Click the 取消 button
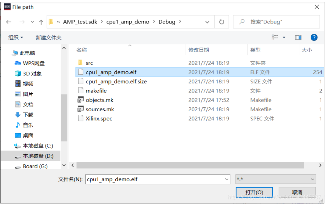The image size is (325, 205). [x=297, y=192]
